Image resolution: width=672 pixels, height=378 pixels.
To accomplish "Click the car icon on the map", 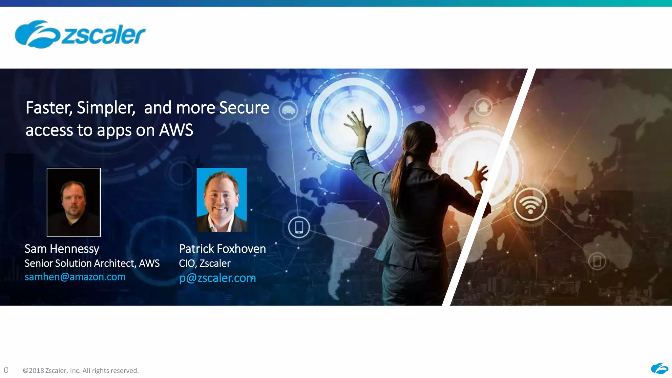I will (288, 110).
